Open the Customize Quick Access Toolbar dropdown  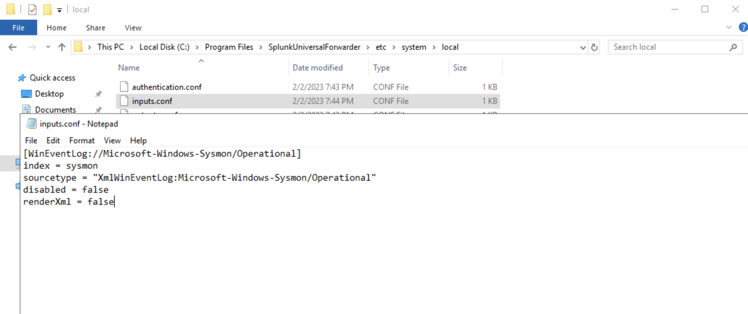click(x=59, y=10)
